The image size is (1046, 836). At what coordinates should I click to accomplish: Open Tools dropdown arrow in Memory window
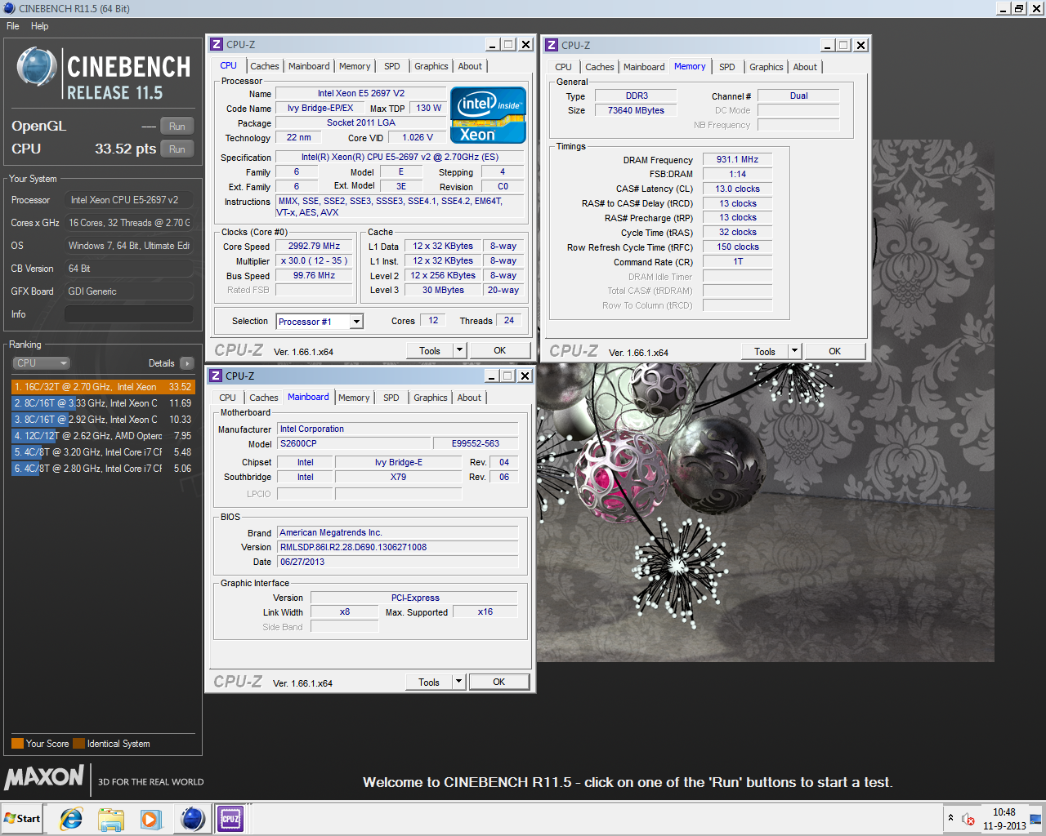pos(795,352)
